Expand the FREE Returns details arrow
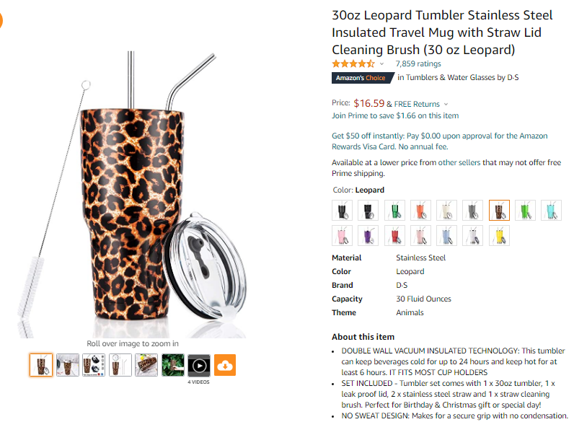 446,105
